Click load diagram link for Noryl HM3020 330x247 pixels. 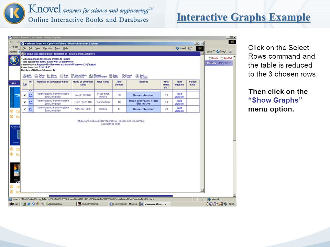click(179, 95)
